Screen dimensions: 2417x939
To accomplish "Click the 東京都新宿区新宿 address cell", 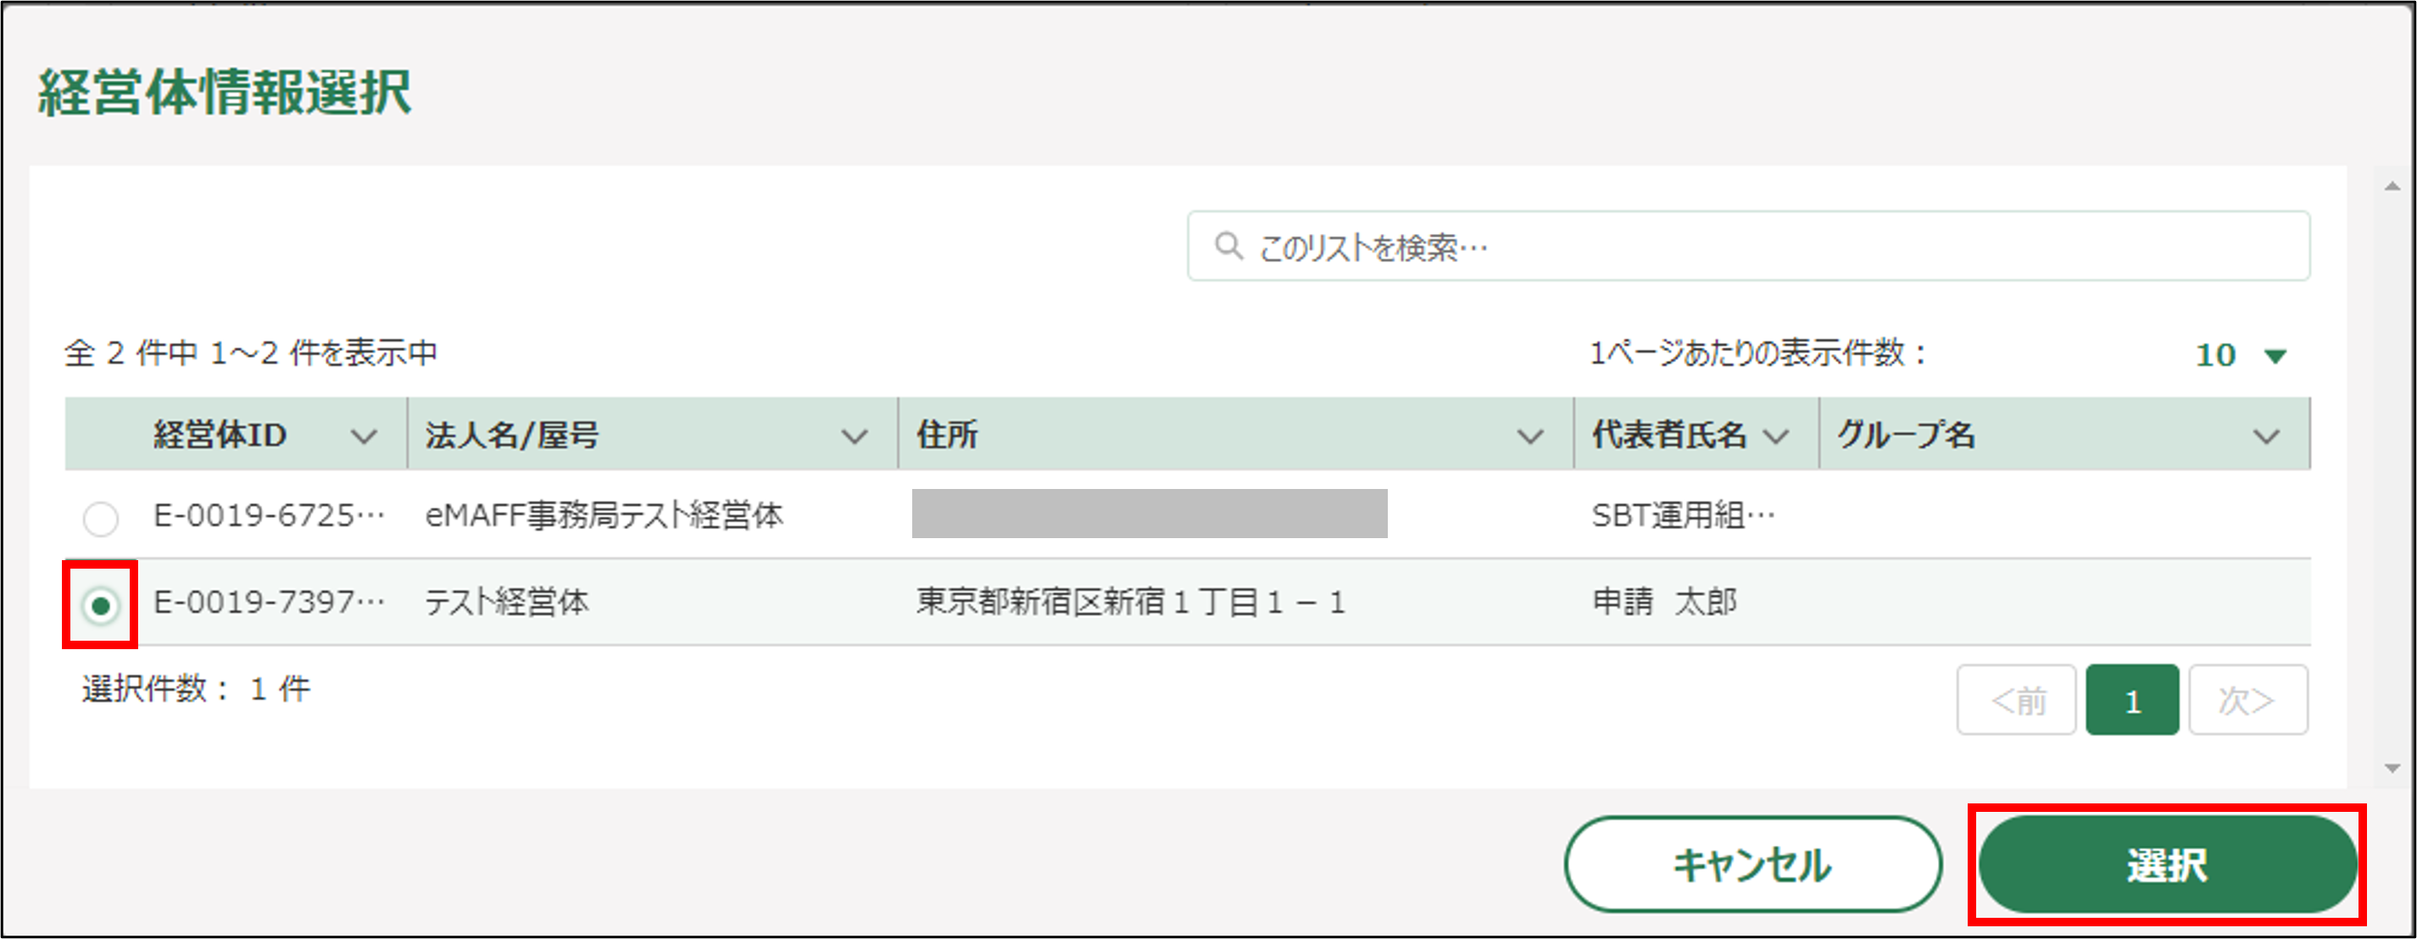I will tap(1131, 603).
